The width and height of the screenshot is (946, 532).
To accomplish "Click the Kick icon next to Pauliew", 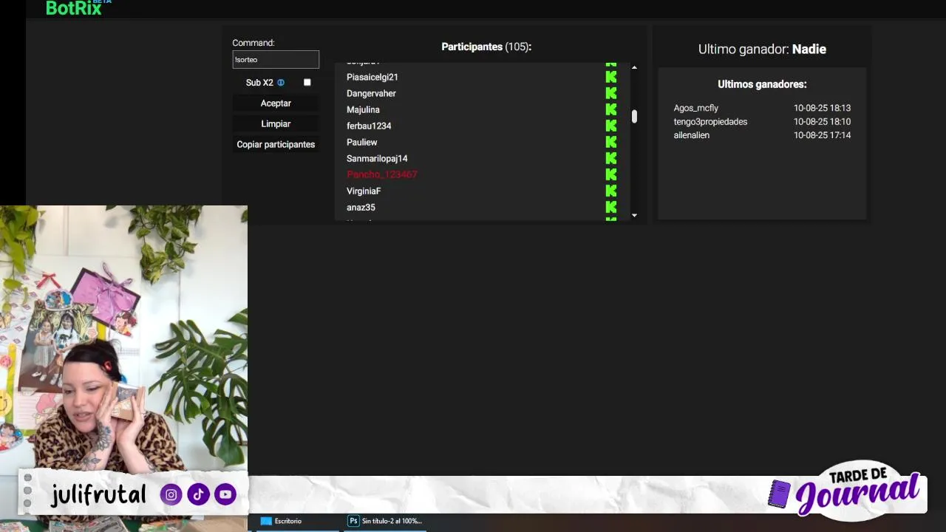I will click(611, 142).
